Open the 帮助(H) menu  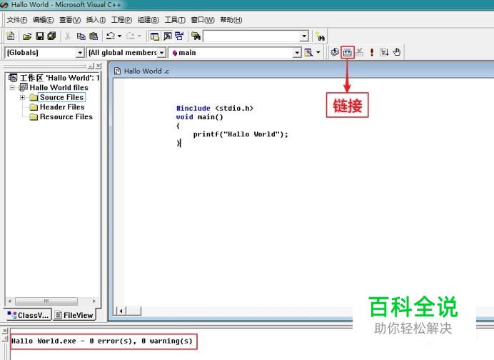pos(231,20)
